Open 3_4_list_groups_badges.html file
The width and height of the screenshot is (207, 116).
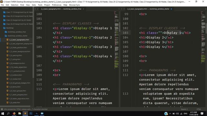(18, 83)
